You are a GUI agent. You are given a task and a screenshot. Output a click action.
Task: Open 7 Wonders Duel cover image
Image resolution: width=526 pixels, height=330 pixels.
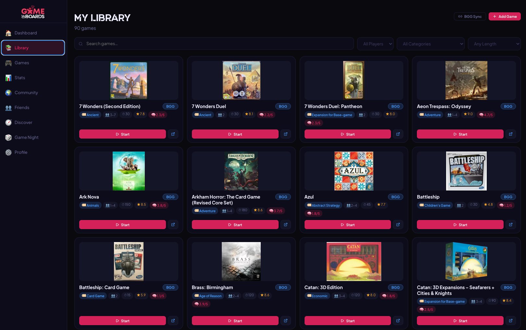[241, 80]
